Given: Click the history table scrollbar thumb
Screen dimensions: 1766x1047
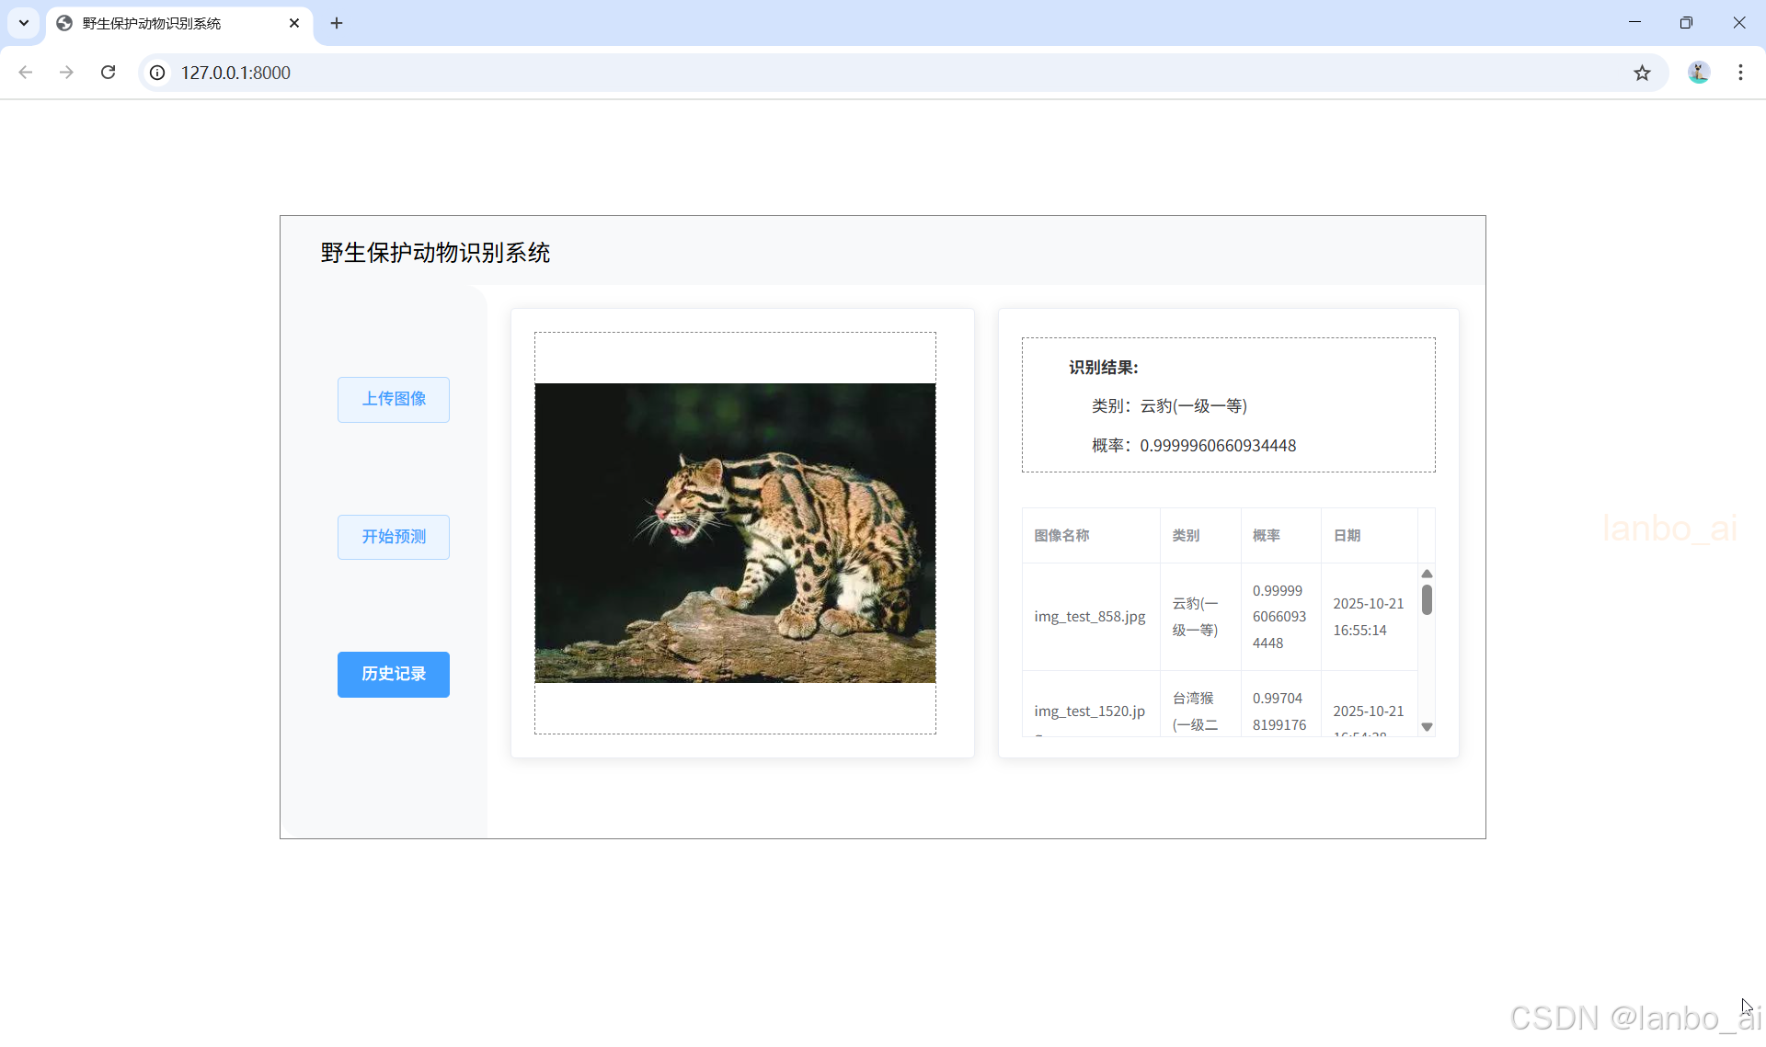Looking at the screenshot, I should coord(1427,599).
